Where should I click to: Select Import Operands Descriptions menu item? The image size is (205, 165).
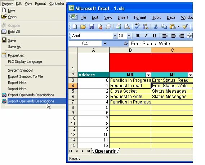(34, 101)
